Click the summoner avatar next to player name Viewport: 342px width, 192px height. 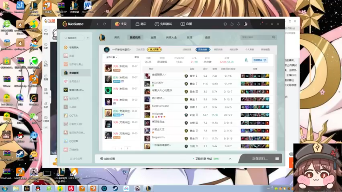(106, 49)
